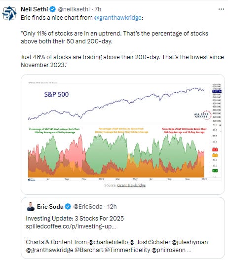Open the @granthawkridge mention link
228x260 pixels.
[x=118, y=18]
